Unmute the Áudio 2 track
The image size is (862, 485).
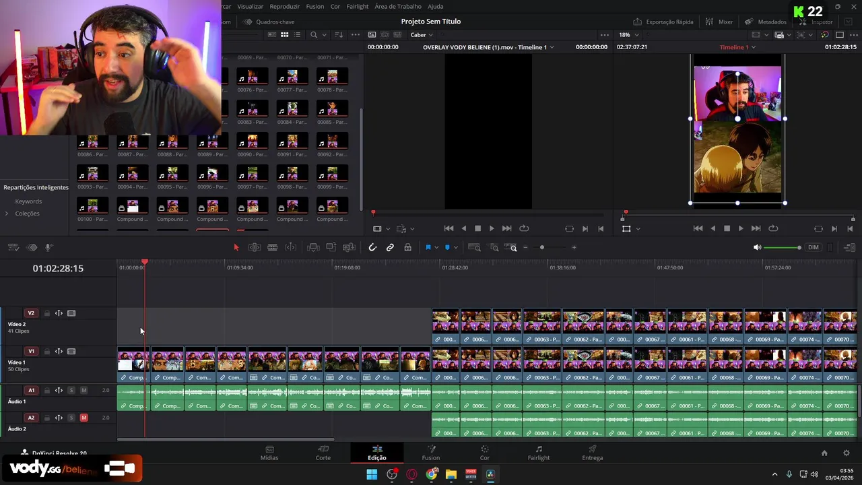(84, 418)
